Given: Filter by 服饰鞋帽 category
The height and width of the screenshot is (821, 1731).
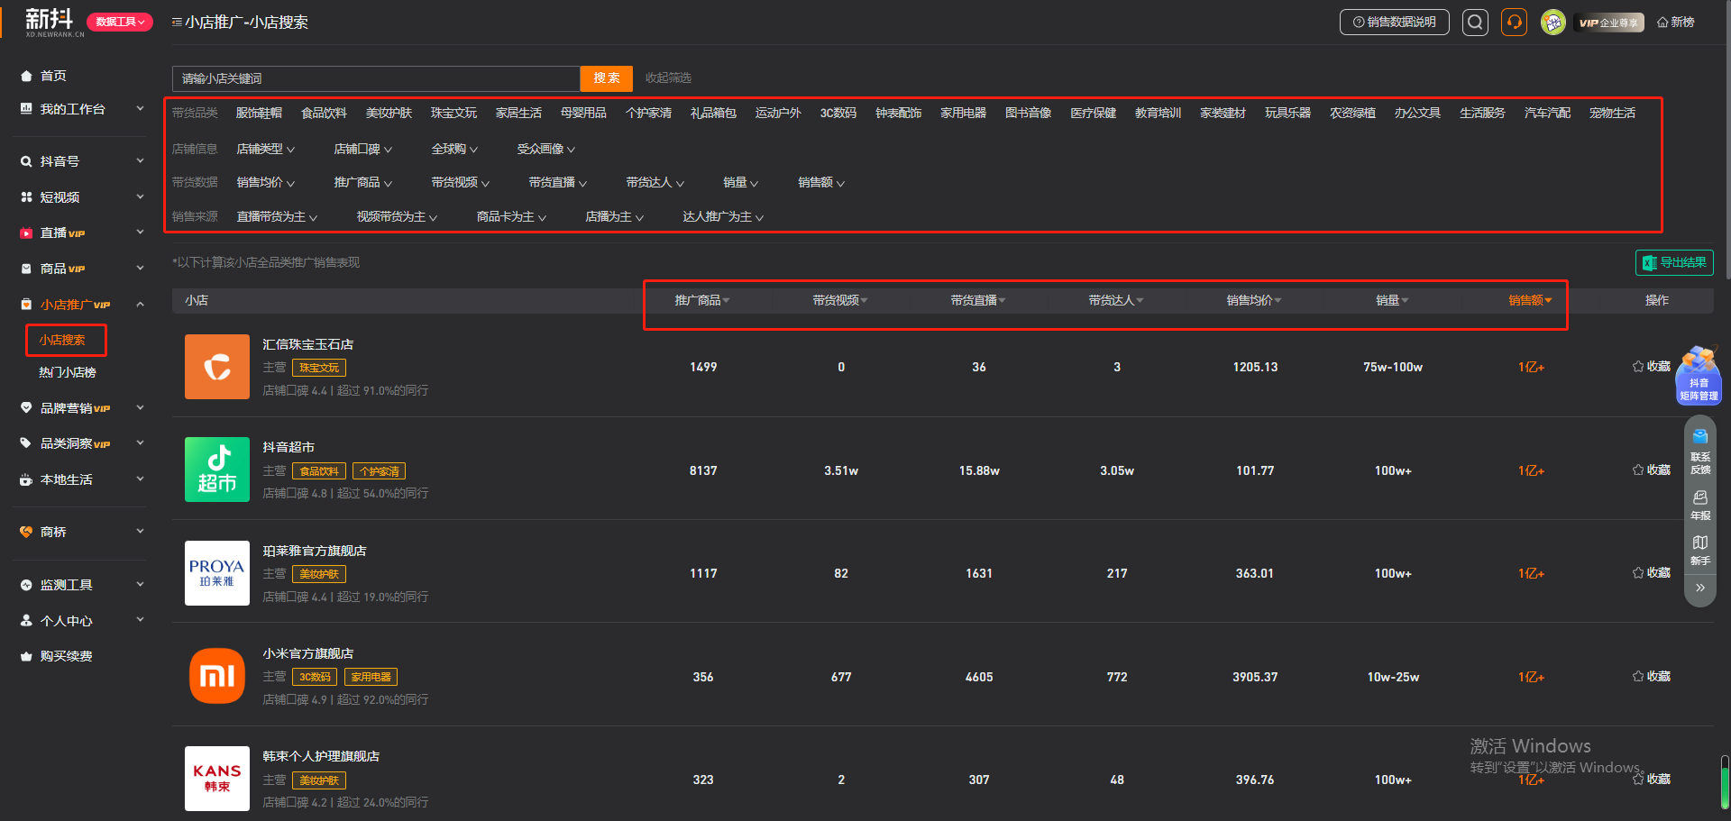Looking at the screenshot, I should (260, 113).
